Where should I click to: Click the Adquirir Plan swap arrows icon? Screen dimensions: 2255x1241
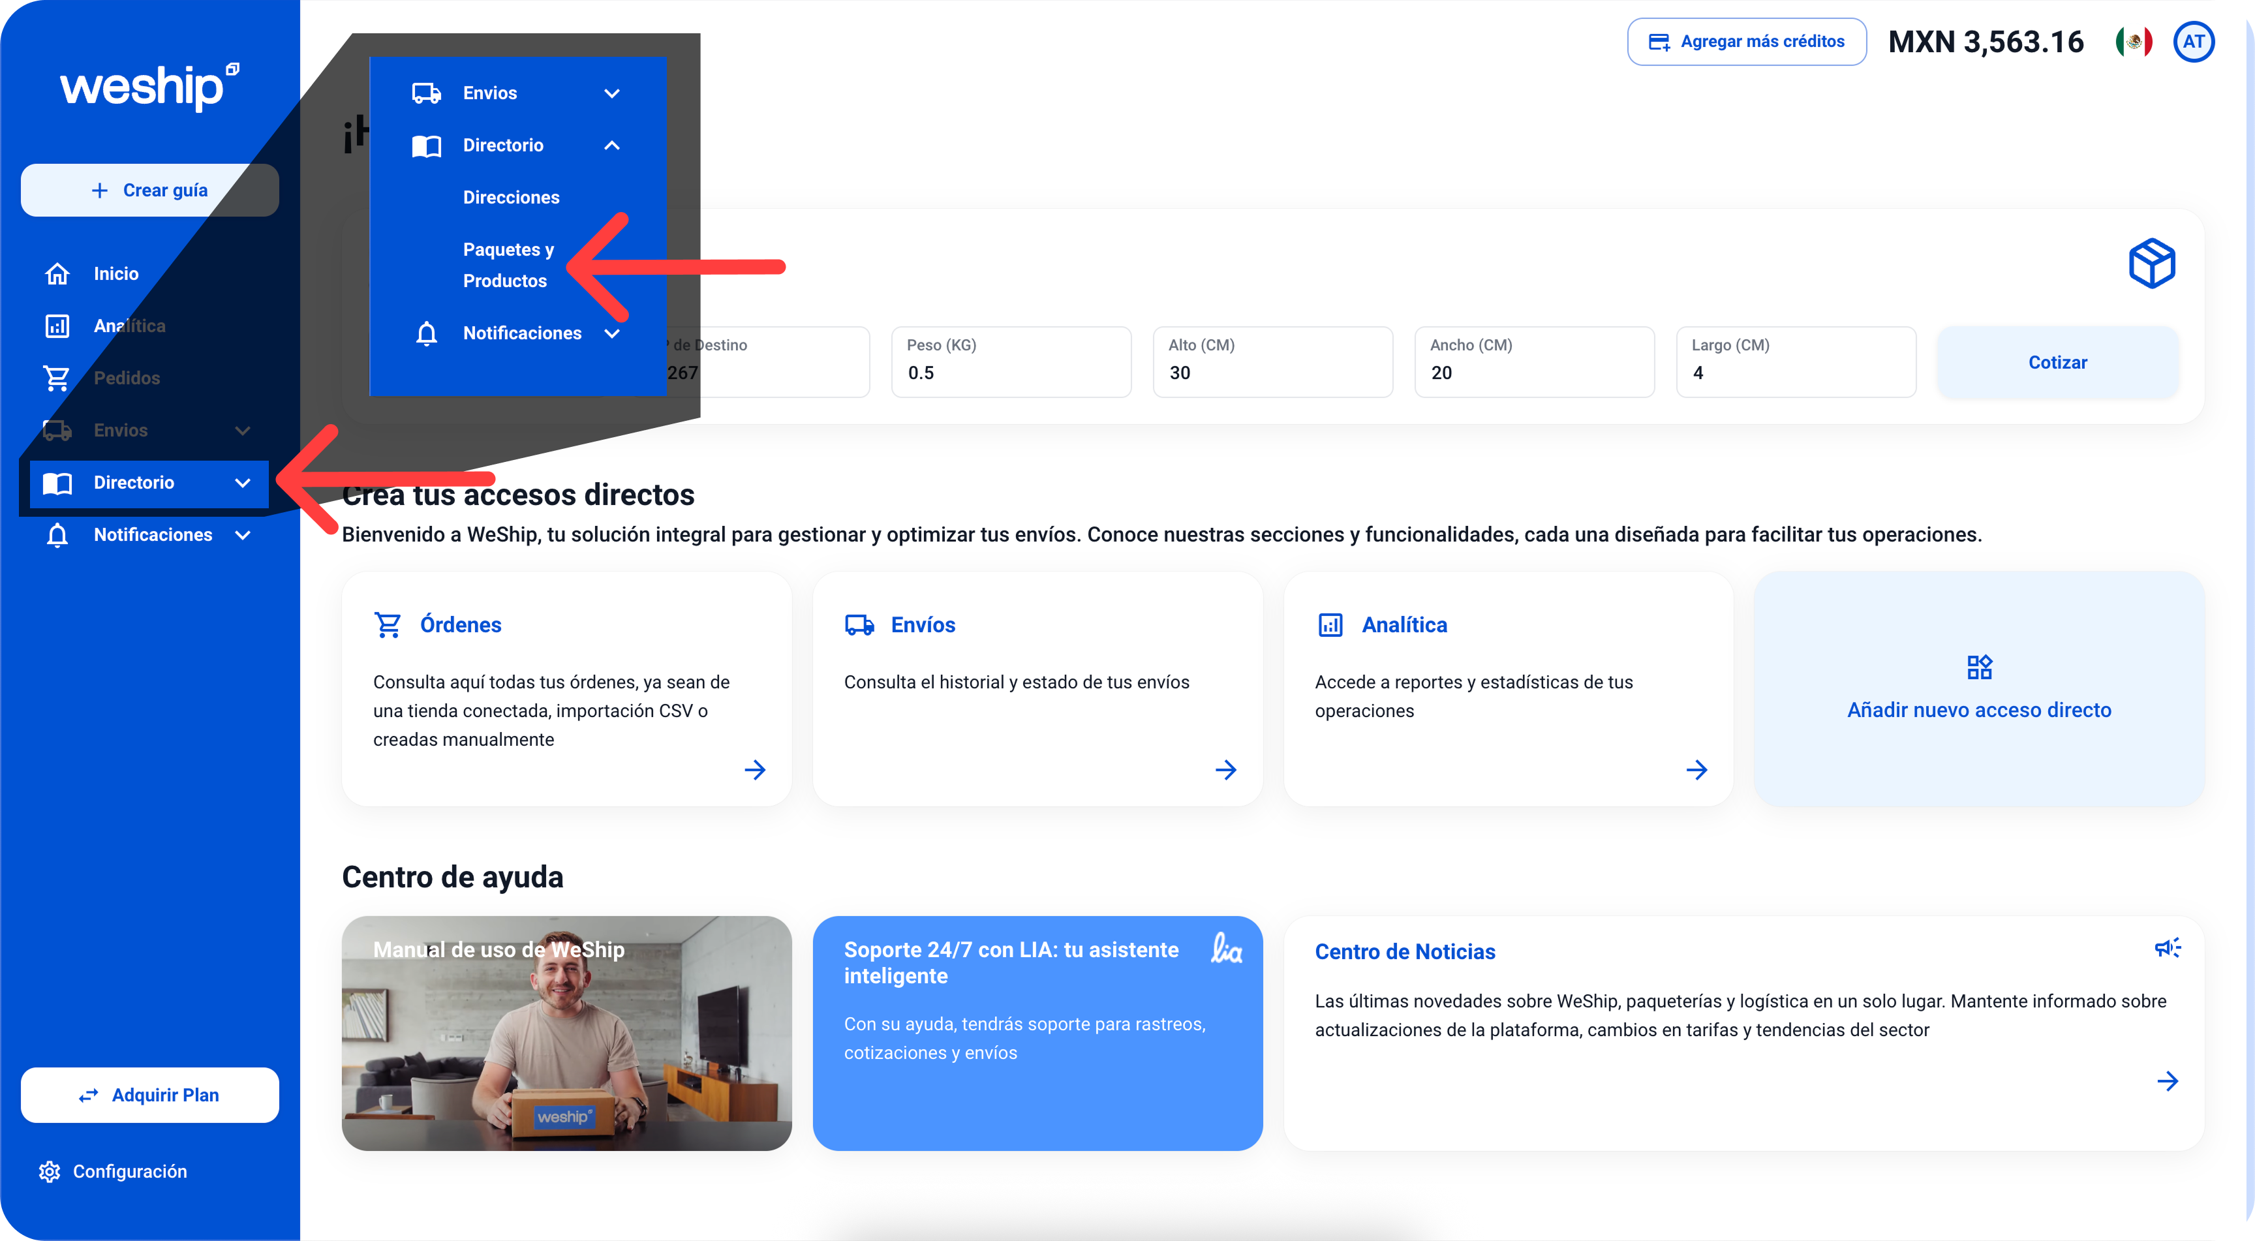(89, 1095)
